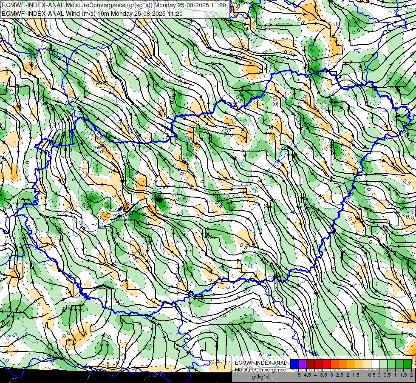Click the -2 tick label in legend
The width and height of the screenshot is (416, 383).
tap(347, 375)
